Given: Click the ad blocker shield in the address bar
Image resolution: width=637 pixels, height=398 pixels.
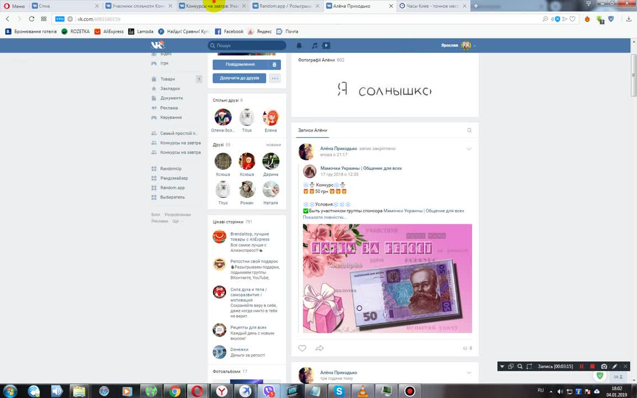Looking at the screenshot, I should point(558,19).
